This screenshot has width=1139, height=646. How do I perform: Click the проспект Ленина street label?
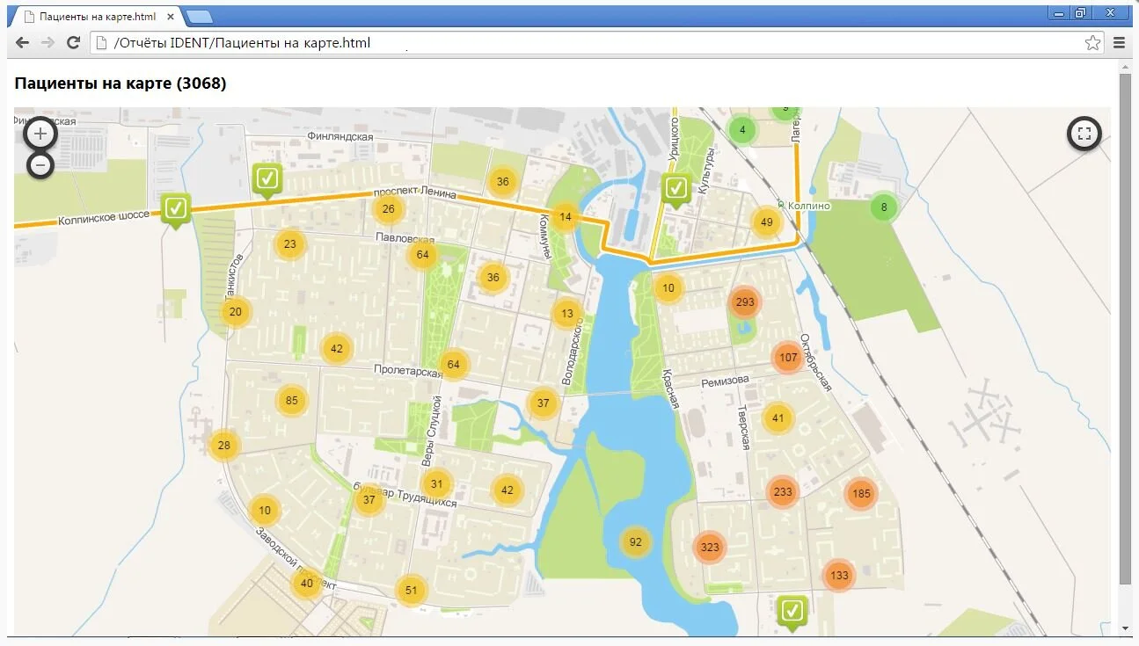(x=415, y=193)
